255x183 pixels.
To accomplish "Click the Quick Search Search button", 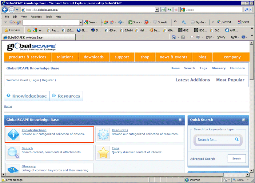I will (237, 159).
